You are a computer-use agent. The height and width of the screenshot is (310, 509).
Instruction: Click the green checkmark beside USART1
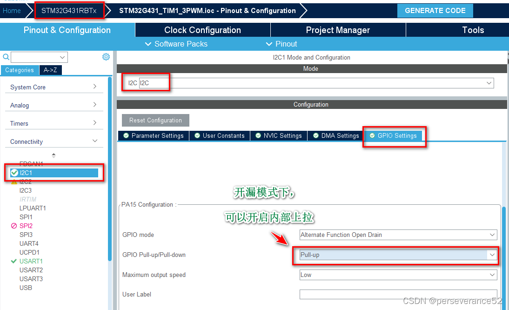click(x=13, y=261)
